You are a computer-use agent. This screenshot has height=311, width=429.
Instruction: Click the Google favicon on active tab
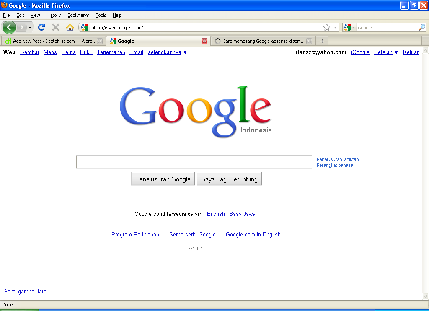tap(113, 41)
